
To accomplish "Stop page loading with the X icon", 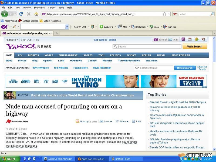I will [x=29, y=14].
